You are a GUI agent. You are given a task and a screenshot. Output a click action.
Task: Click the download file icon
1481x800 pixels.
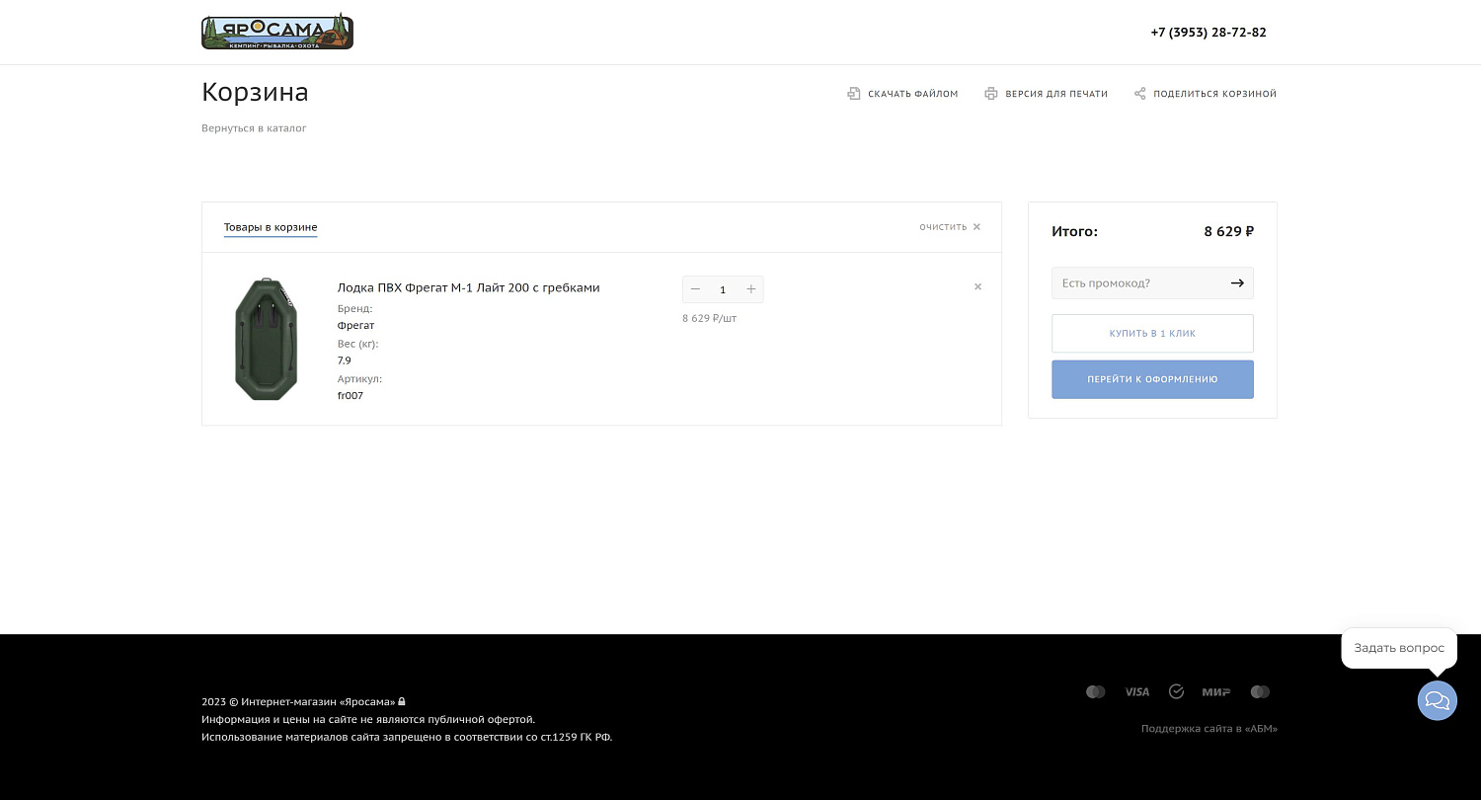pos(854,94)
